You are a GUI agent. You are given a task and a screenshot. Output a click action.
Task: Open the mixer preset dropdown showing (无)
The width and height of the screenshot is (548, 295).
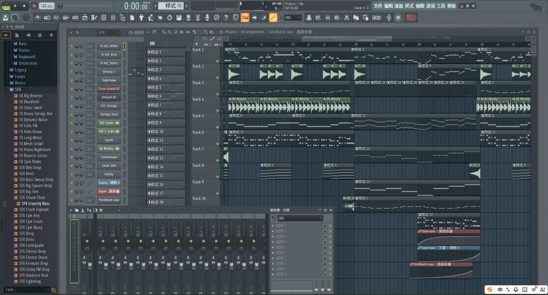(300, 218)
